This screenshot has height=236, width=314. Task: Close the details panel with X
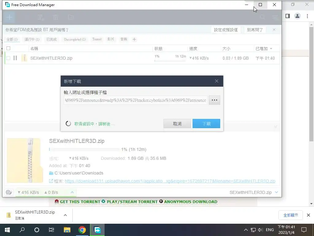(276, 127)
